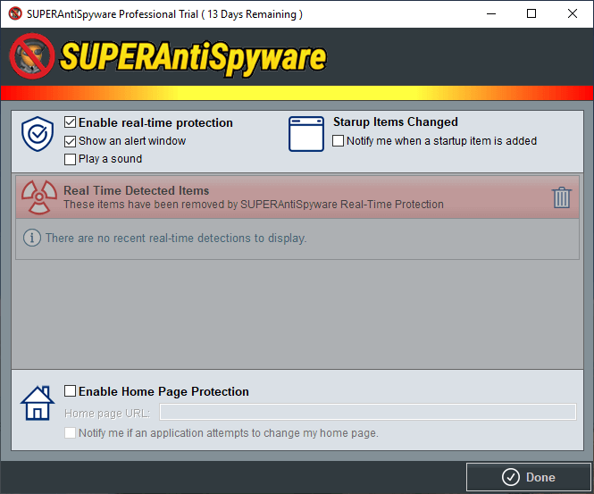This screenshot has height=494, width=594.
Task: Enable Home Page Protection checkbox
Action: (70, 390)
